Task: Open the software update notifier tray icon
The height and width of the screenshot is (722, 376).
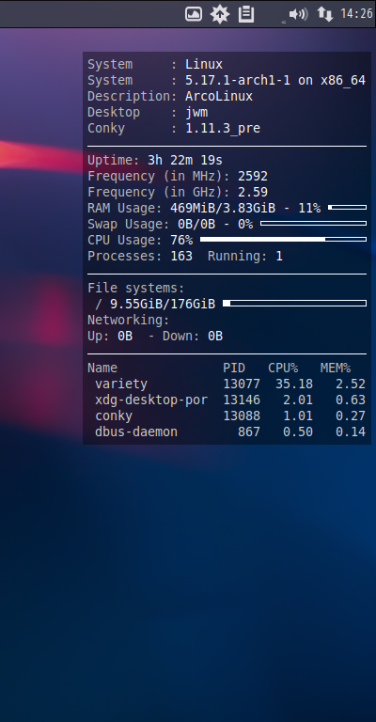Action: click(x=220, y=14)
